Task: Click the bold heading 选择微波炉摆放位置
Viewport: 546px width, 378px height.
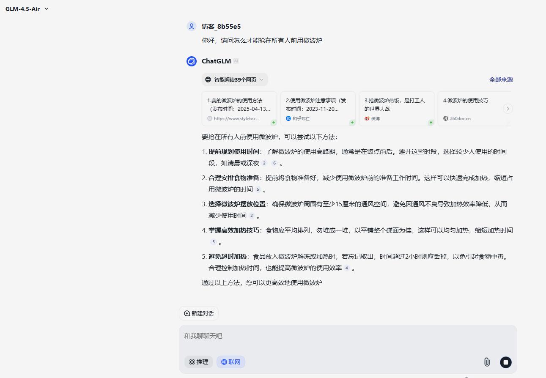Action: 237,204
